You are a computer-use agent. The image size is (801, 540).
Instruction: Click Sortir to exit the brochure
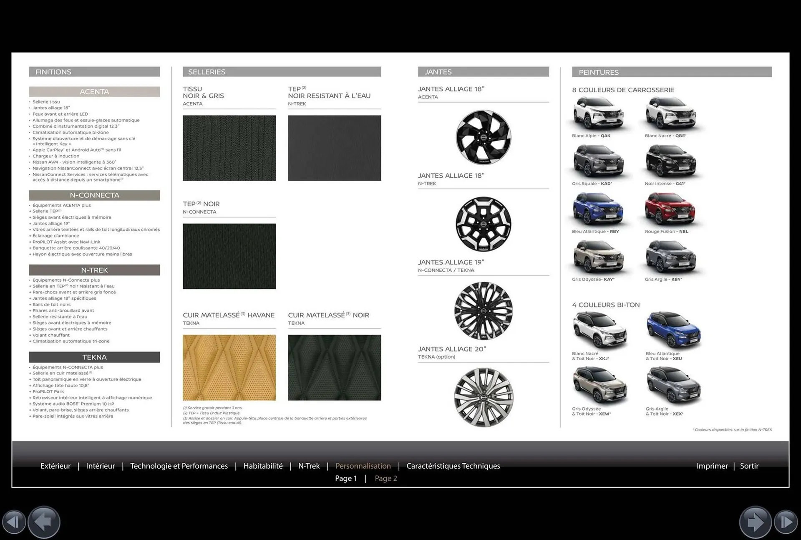coord(749,466)
